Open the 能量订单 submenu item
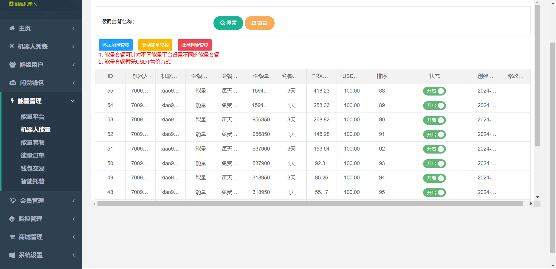 [33, 155]
